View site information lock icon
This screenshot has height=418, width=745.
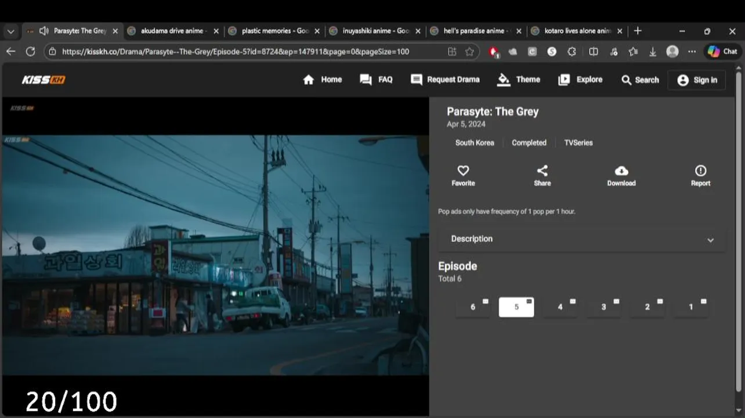[52, 52]
